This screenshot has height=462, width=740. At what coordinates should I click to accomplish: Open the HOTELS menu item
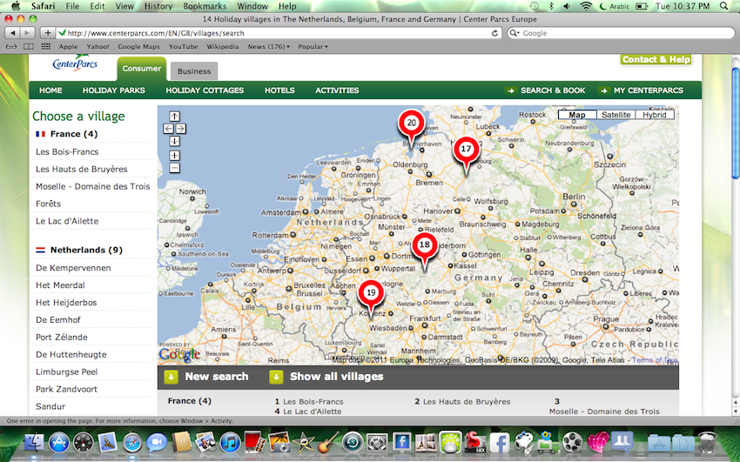(x=279, y=90)
